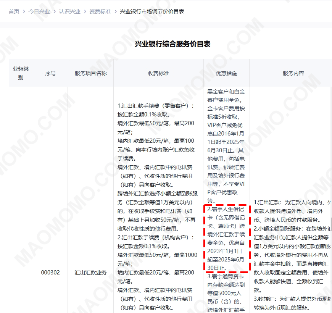The height and width of the screenshot is (313, 332).
Task: Click the 首页 breadcrumb link
Action: pyautogui.click(x=14, y=11)
